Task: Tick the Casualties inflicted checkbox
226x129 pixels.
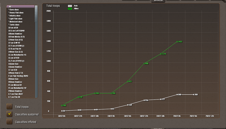Action: 10,121
